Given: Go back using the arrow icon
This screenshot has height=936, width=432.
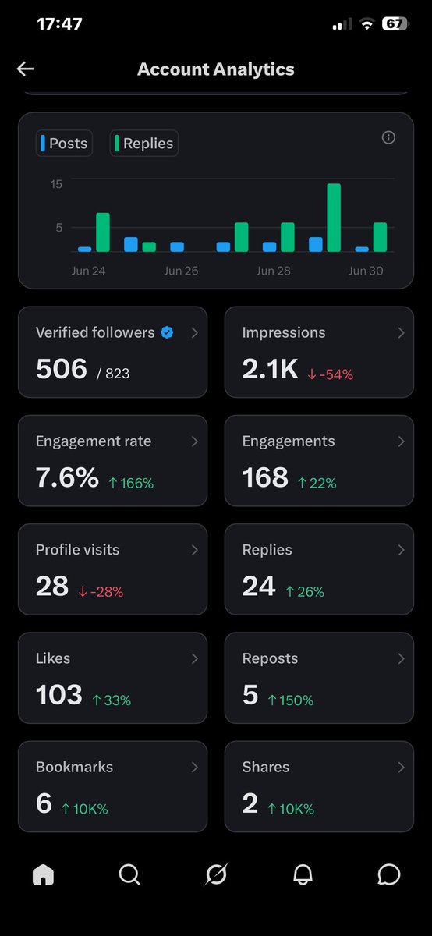Looking at the screenshot, I should pos(25,69).
